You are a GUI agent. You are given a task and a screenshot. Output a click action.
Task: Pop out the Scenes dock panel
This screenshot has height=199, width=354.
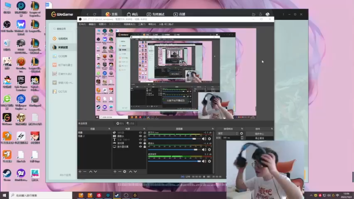click(x=109, y=129)
